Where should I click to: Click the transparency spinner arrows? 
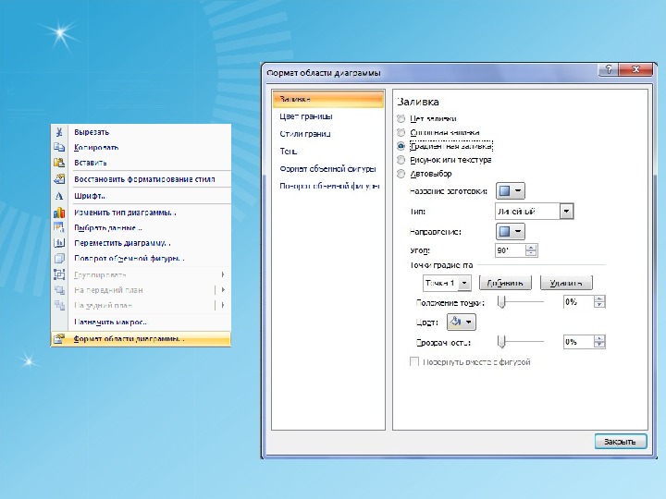[x=599, y=342]
